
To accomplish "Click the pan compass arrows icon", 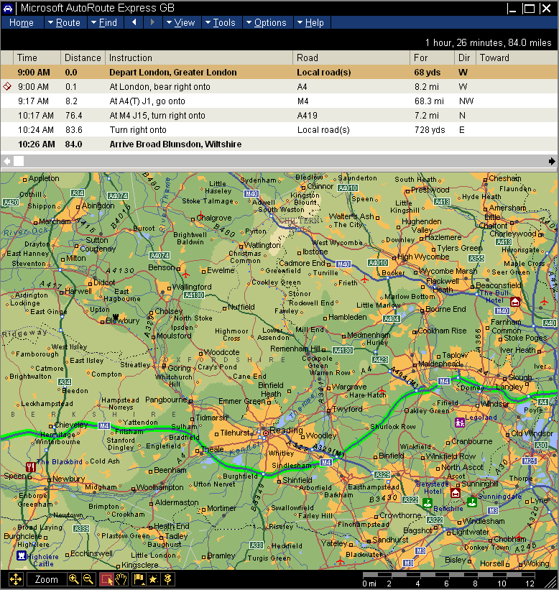I will (x=16, y=579).
